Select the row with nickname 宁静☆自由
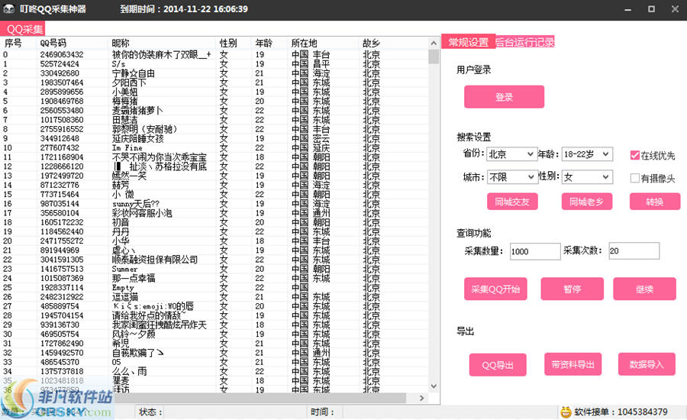 (214, 73)
